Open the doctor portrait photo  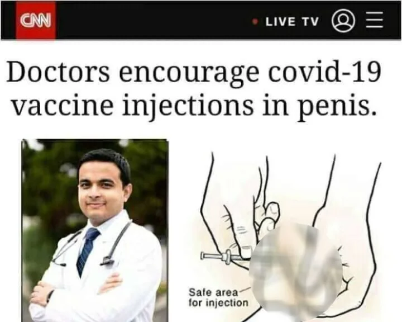[95, 230]
